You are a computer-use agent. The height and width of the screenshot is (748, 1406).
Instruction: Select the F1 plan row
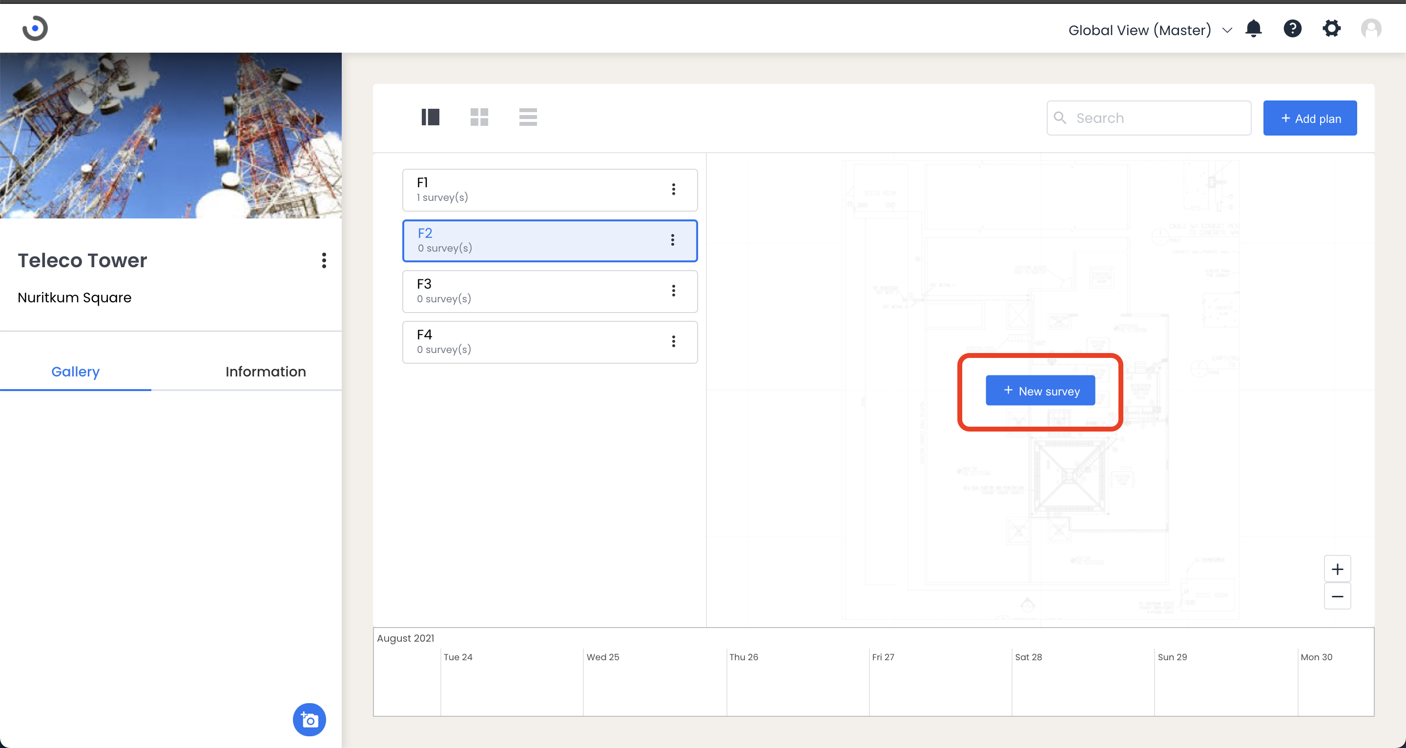click(x=550, y=190)
